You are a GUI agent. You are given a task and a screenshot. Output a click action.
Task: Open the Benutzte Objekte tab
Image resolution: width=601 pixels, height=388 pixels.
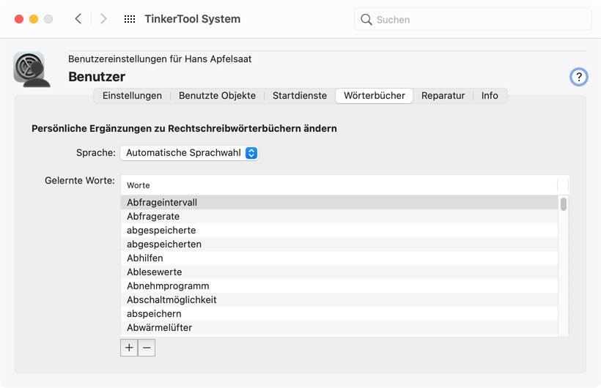[218, 96]
